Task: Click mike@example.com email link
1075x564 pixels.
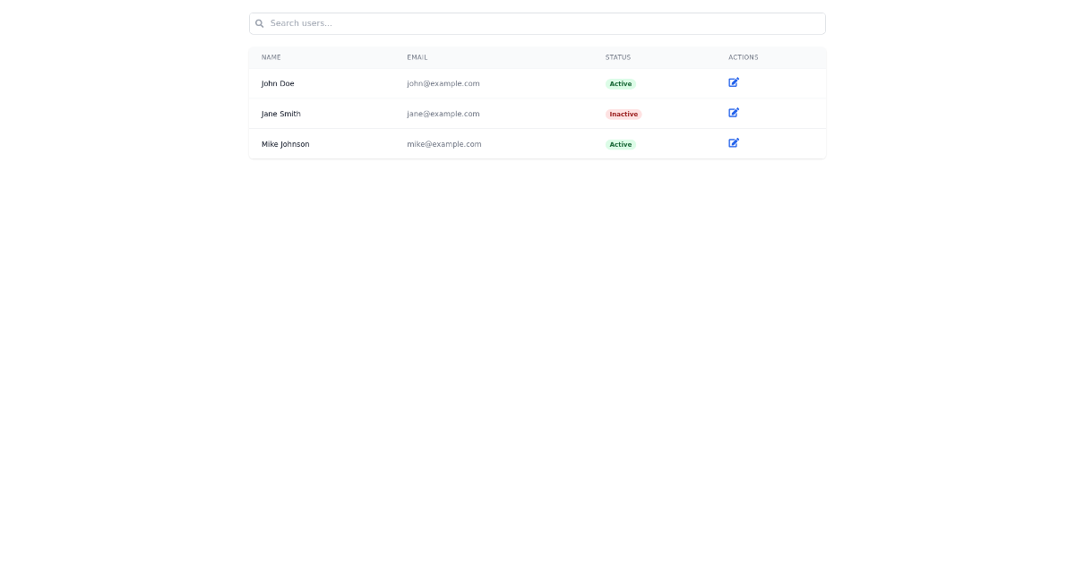Action: (444, 144)
